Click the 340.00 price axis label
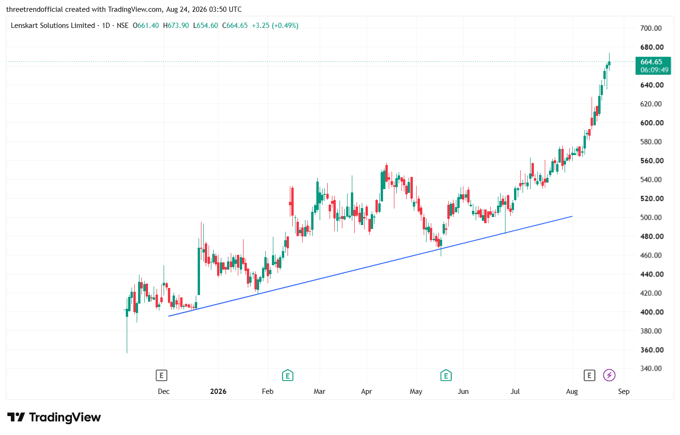 point(651,368)
